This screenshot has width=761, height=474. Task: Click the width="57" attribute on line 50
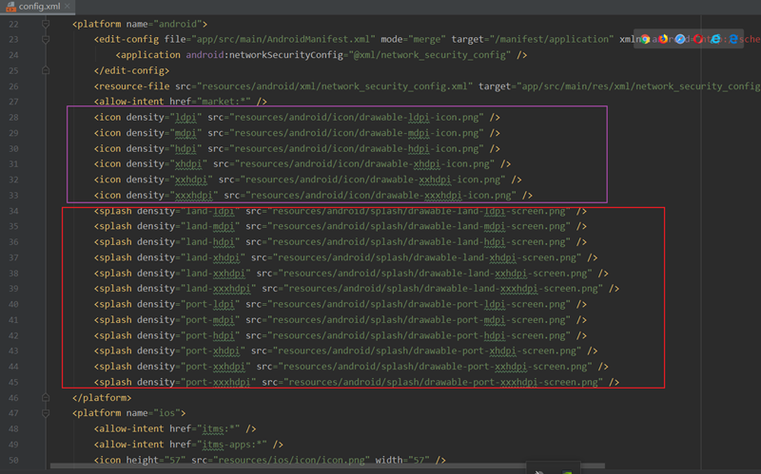point(402,460)
